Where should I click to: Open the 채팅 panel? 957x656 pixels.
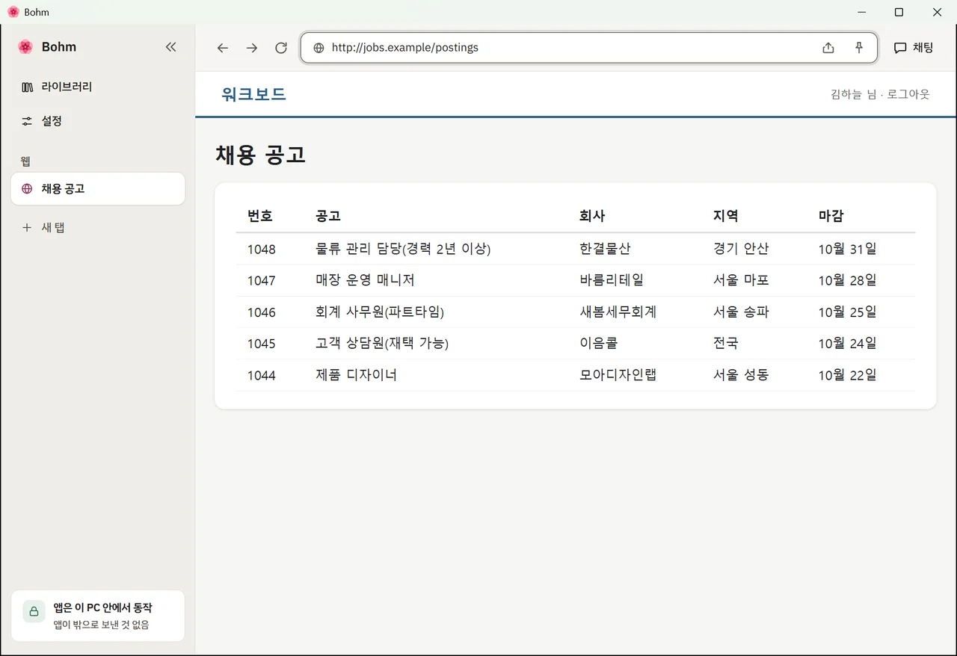point(914,48)
